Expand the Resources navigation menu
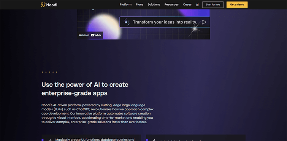 171,5
